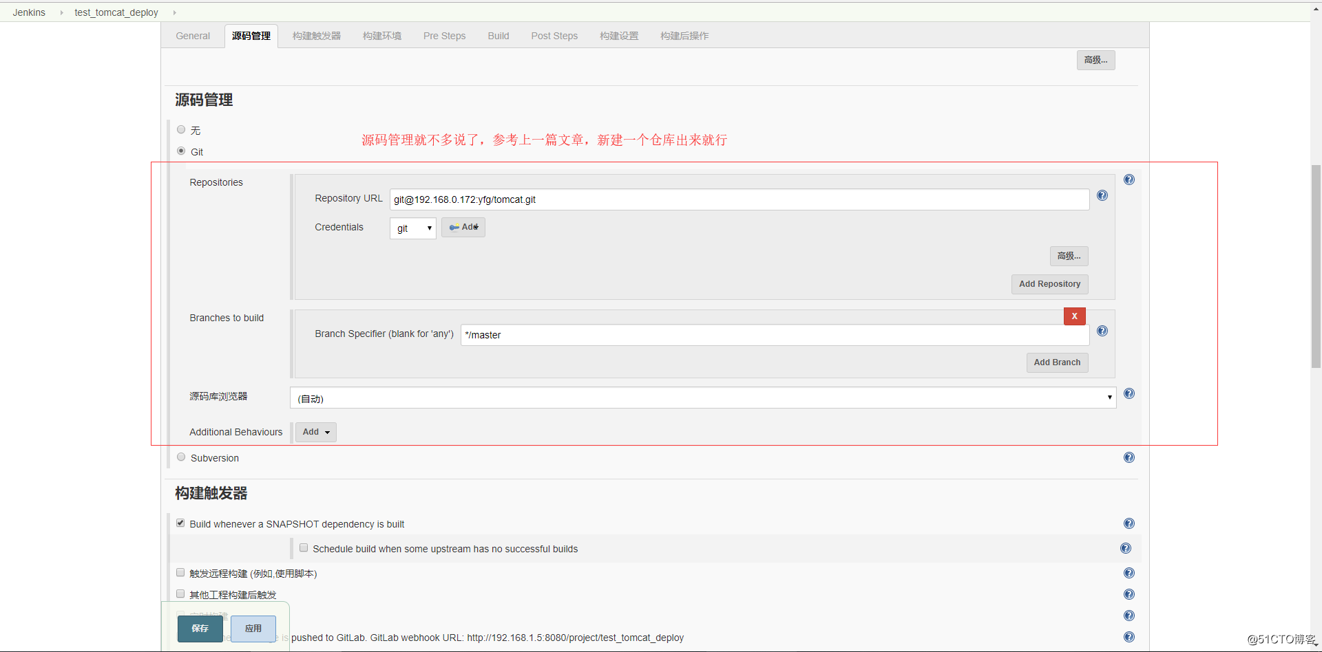
Task: Switch to the 构建后操作 tab
Action: 684,36
